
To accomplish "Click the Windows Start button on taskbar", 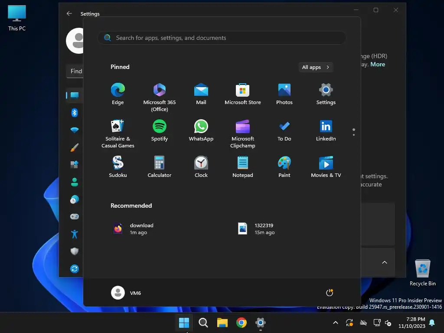I will 184,322.
